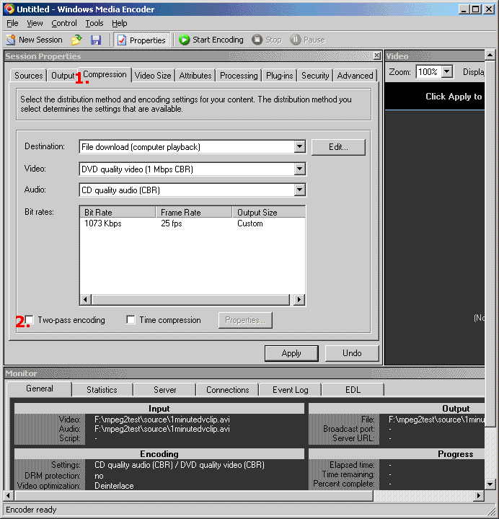Open an existing session file icon
The height and width of the screenshot is (519, 499).
pyautogui.click(x=76, y=40)
